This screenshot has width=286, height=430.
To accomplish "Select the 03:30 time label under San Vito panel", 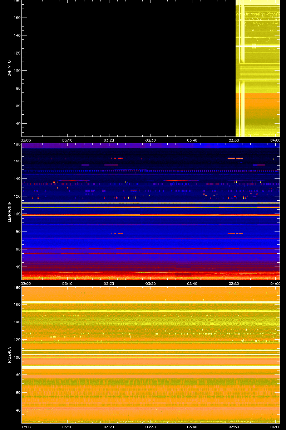I will tap(151, 140).
